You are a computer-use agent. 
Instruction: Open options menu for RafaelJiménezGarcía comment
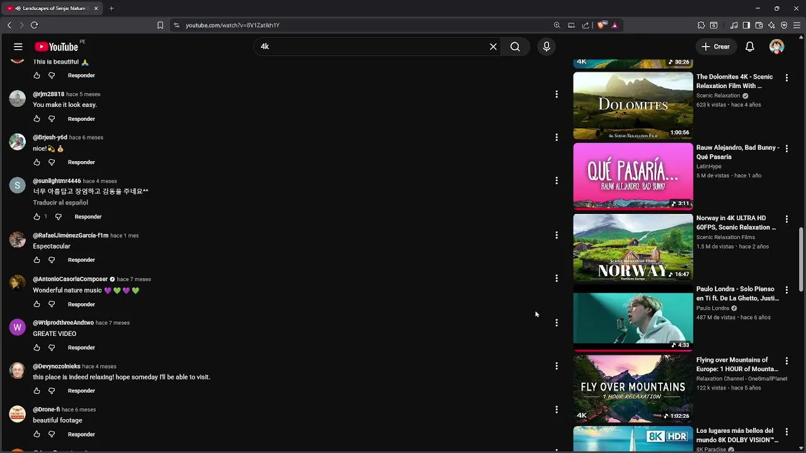[x=556, y=235]
